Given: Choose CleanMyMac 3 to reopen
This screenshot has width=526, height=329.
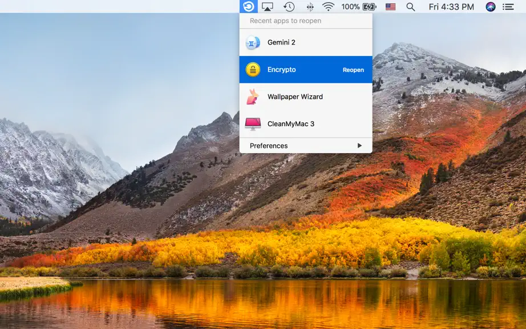Looking at the screenshot, I should [306, 124].
